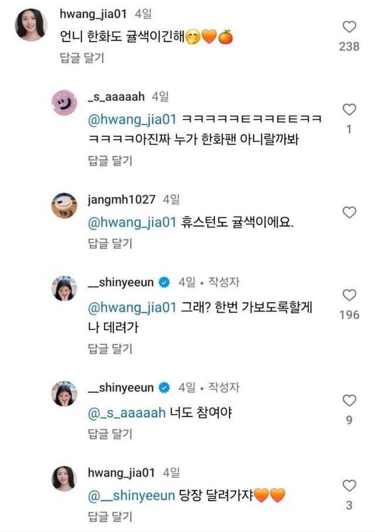
Task: Open jangmh1027 username
Action: (121, 200)
